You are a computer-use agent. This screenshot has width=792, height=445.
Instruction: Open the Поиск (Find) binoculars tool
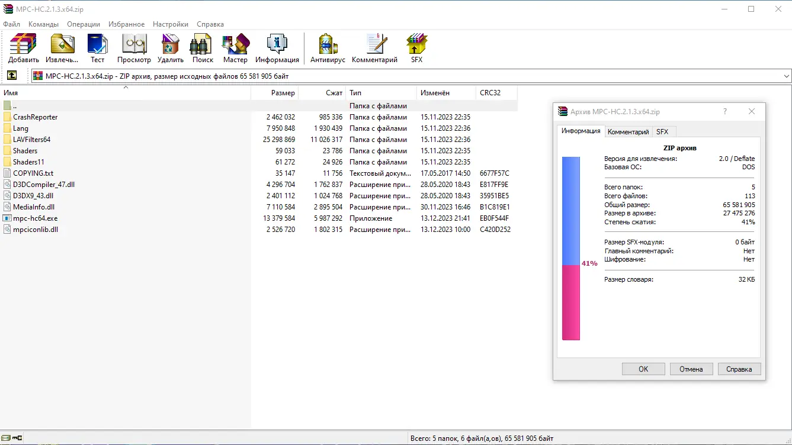[203, 49]
